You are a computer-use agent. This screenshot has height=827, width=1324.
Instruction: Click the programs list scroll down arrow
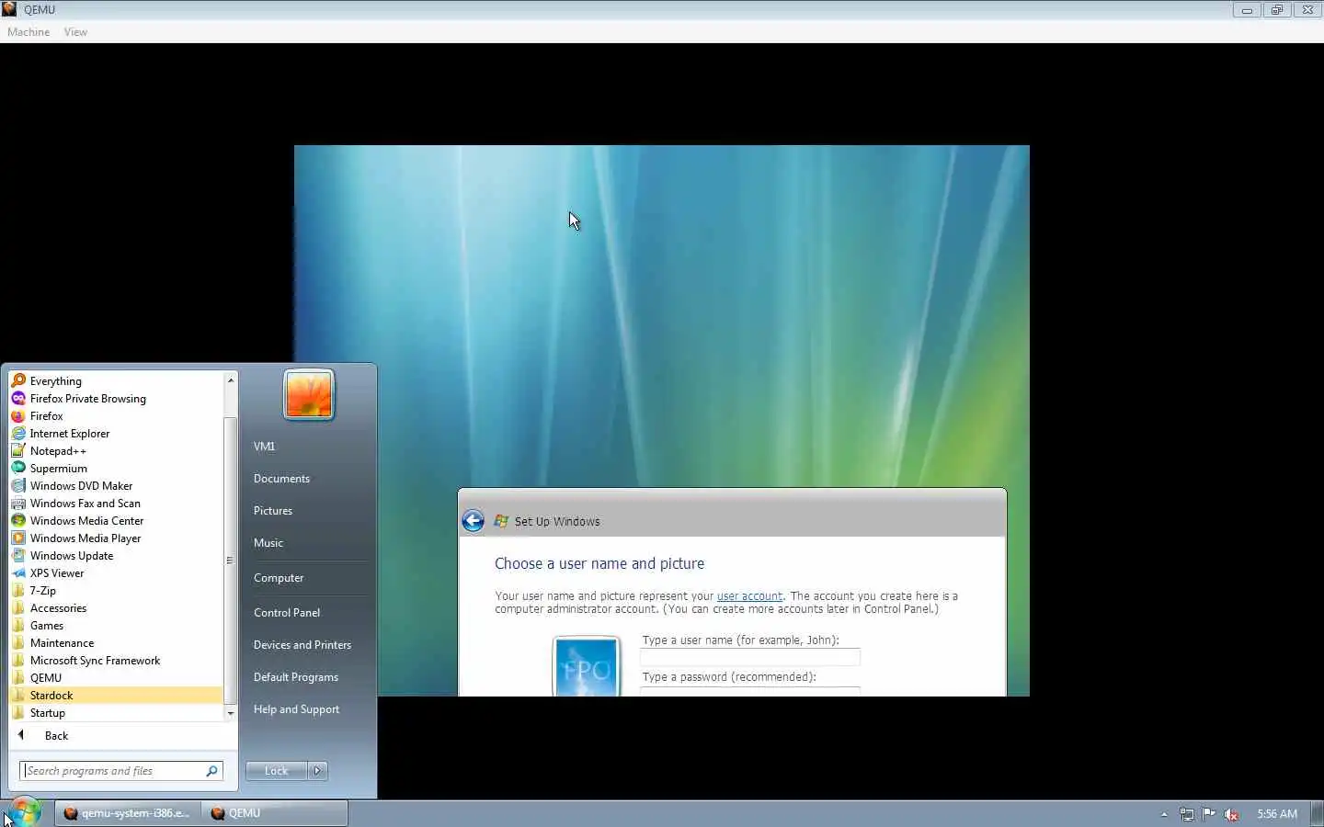[230, 713]
